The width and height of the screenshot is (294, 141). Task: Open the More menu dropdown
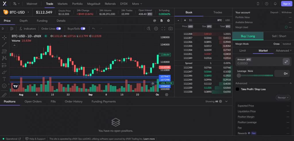(137, 4)
